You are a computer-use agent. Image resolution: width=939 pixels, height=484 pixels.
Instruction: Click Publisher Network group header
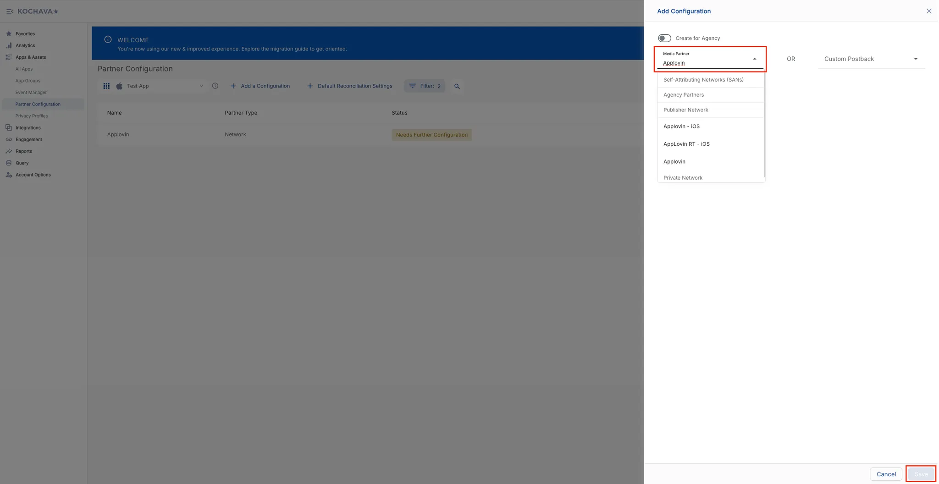pos(711,110)
